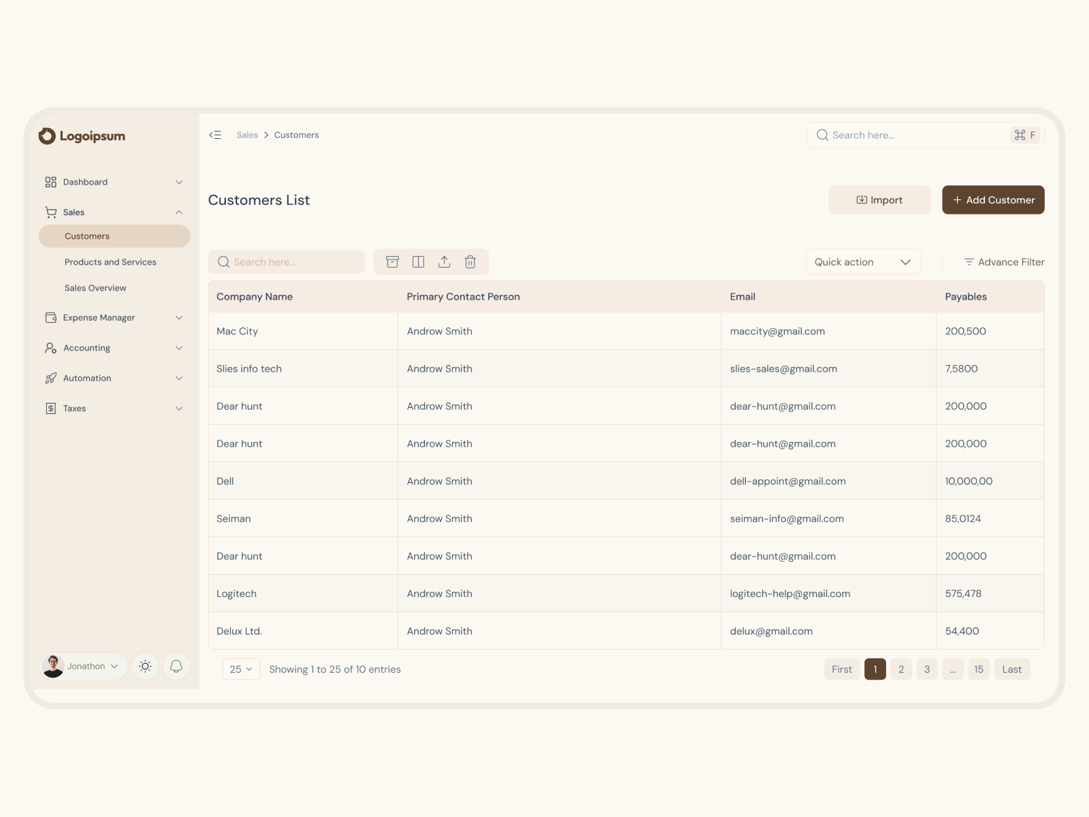Click the notification bell icon

pyautogui.click(x=176, y=666)
